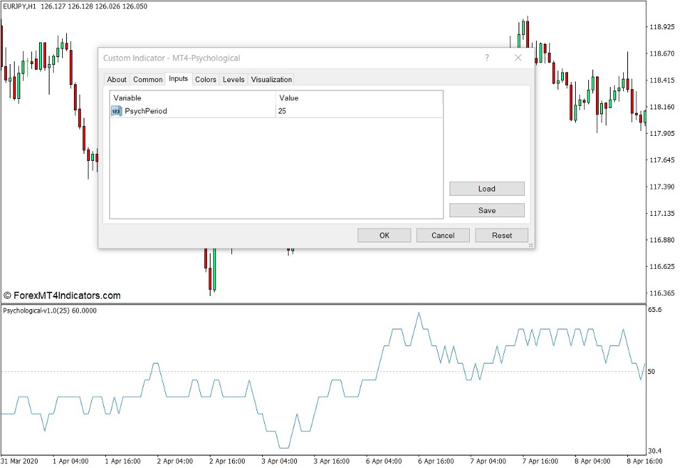
Task: Select the Inputs tab
Action: point(178,79)
